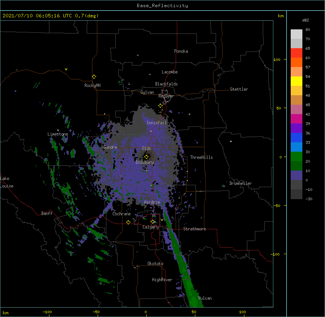Click the ThreeHills label
Image resolution: width=325 pixels, height=317 pixels.
pyautogui.click(x=201, y=157)
